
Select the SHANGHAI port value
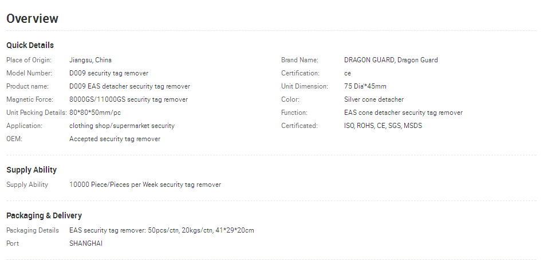86,243
